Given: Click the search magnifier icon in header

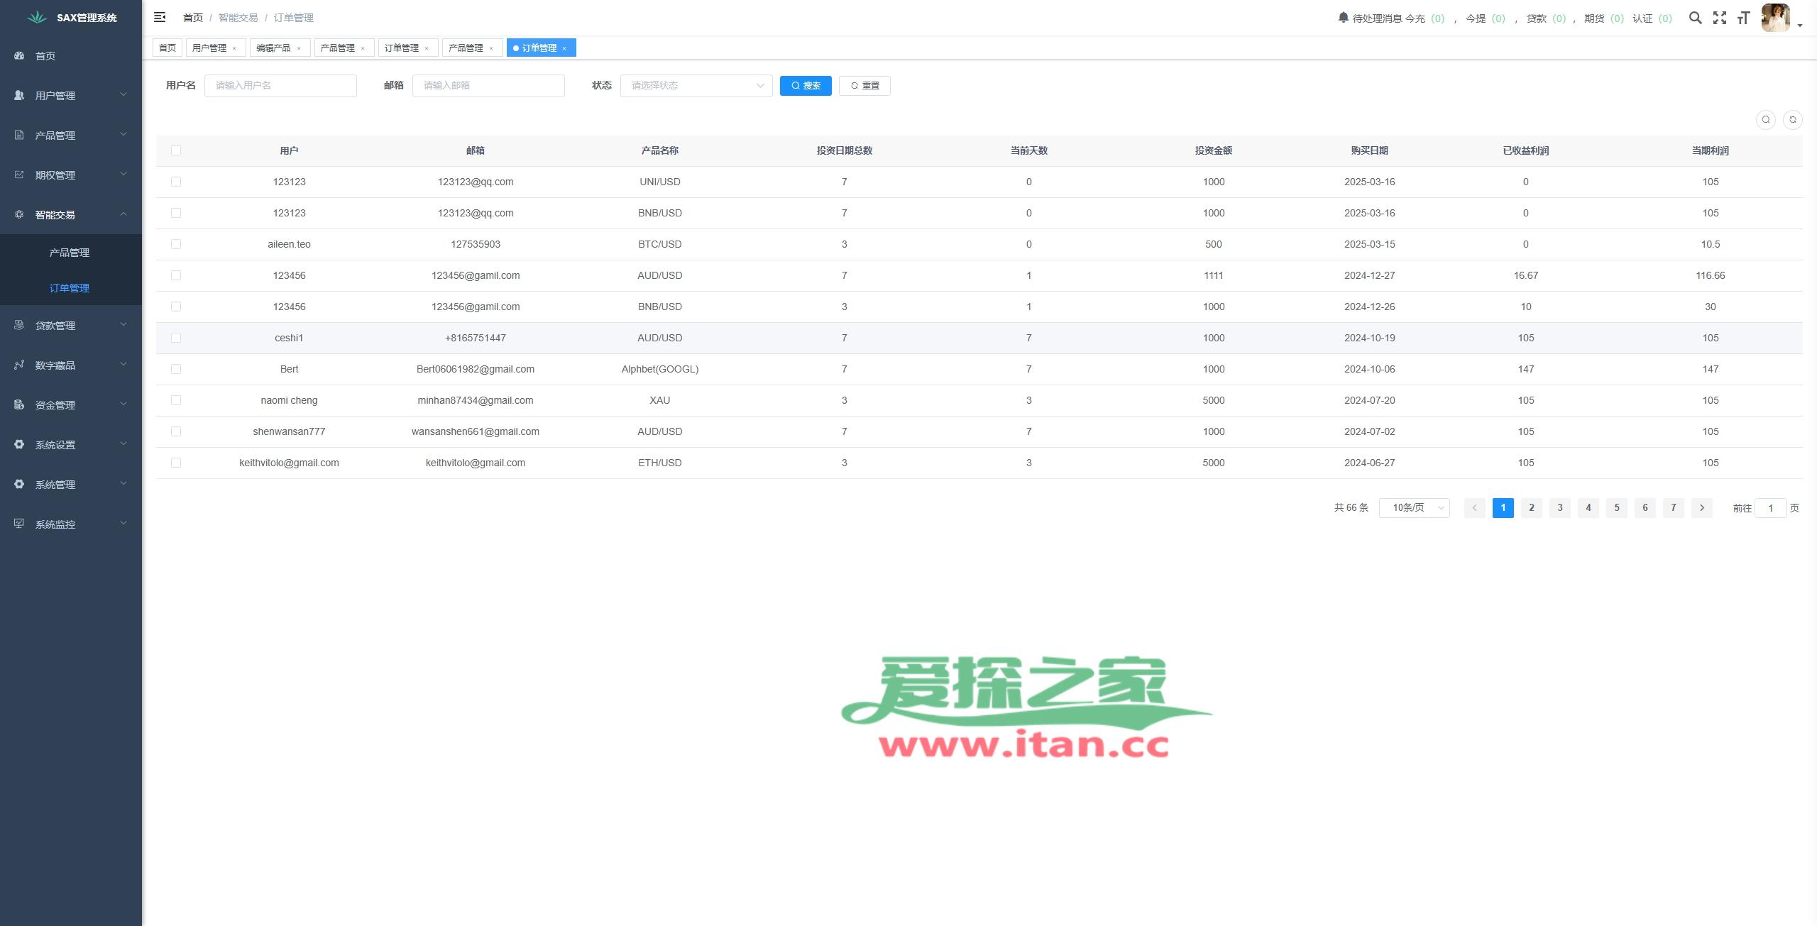Looking at the screenshot, I should (x=1695, y=18).
